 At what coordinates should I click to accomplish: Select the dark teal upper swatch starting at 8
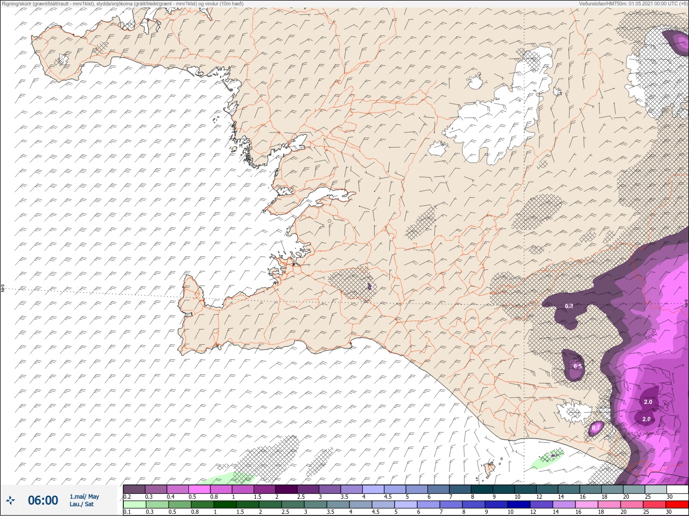483,489
